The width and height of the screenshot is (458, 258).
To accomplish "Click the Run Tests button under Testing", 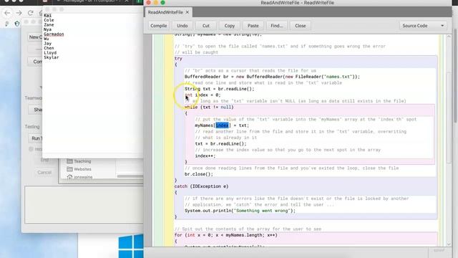I will pos(36,138).
